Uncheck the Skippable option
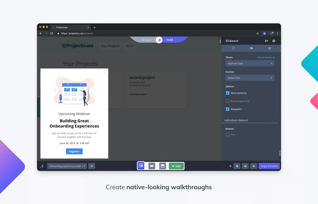 227,109
